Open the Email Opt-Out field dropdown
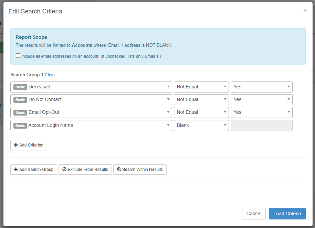315x228 pixels. click(x=91, y=112)
